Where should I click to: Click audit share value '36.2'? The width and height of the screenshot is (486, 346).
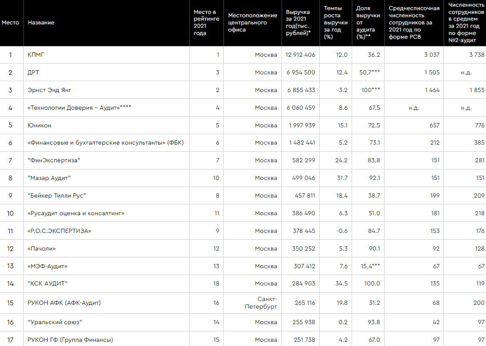374,55
